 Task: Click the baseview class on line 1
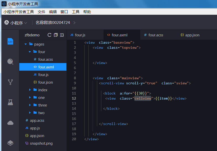[x=122, y=42]
